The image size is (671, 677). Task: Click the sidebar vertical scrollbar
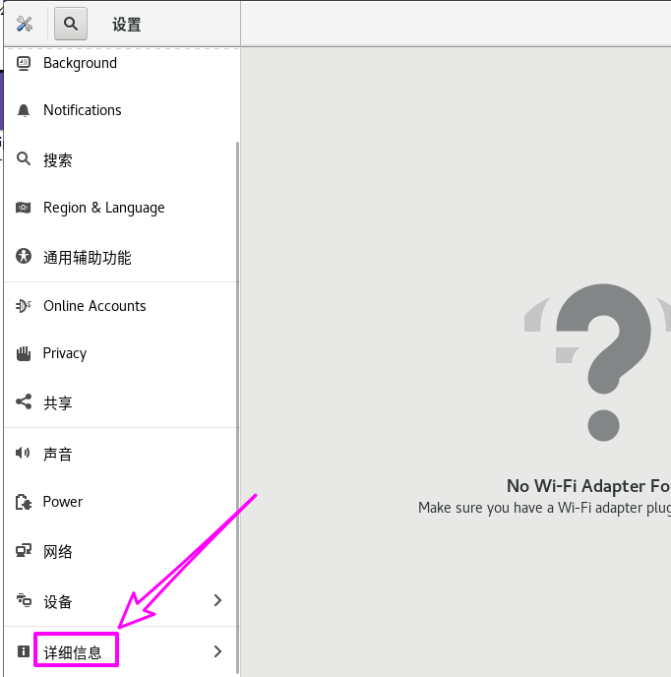click(x=237, y=394)
